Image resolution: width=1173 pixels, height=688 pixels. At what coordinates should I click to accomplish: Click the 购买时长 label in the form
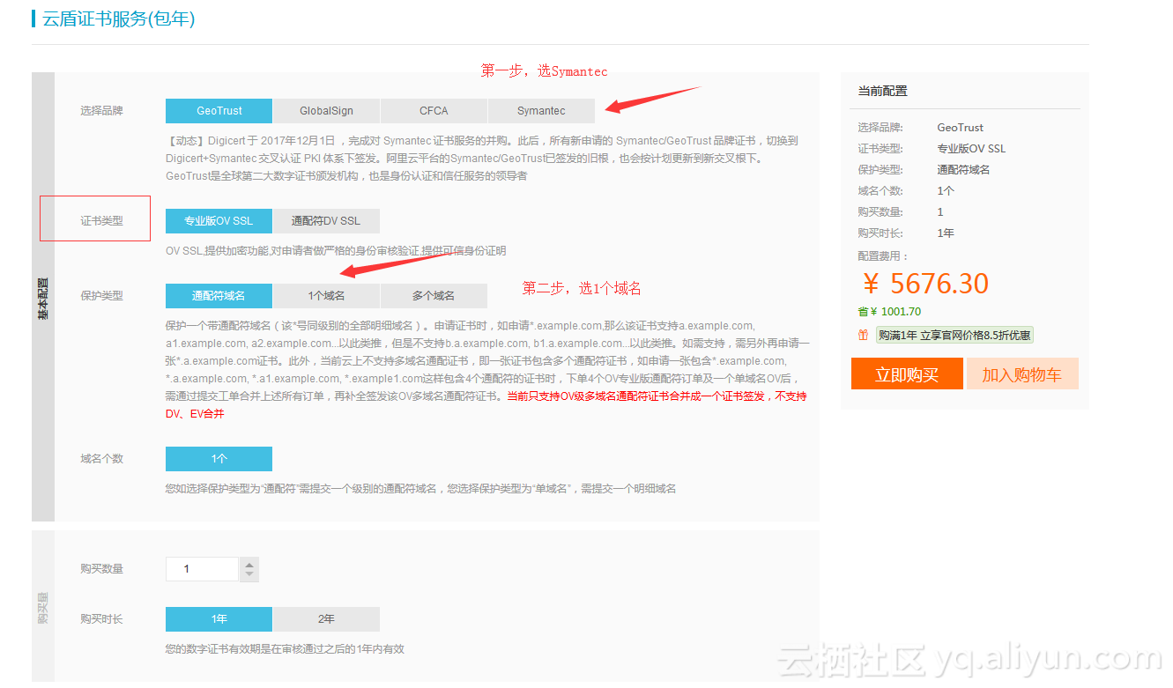coord(101,619)
